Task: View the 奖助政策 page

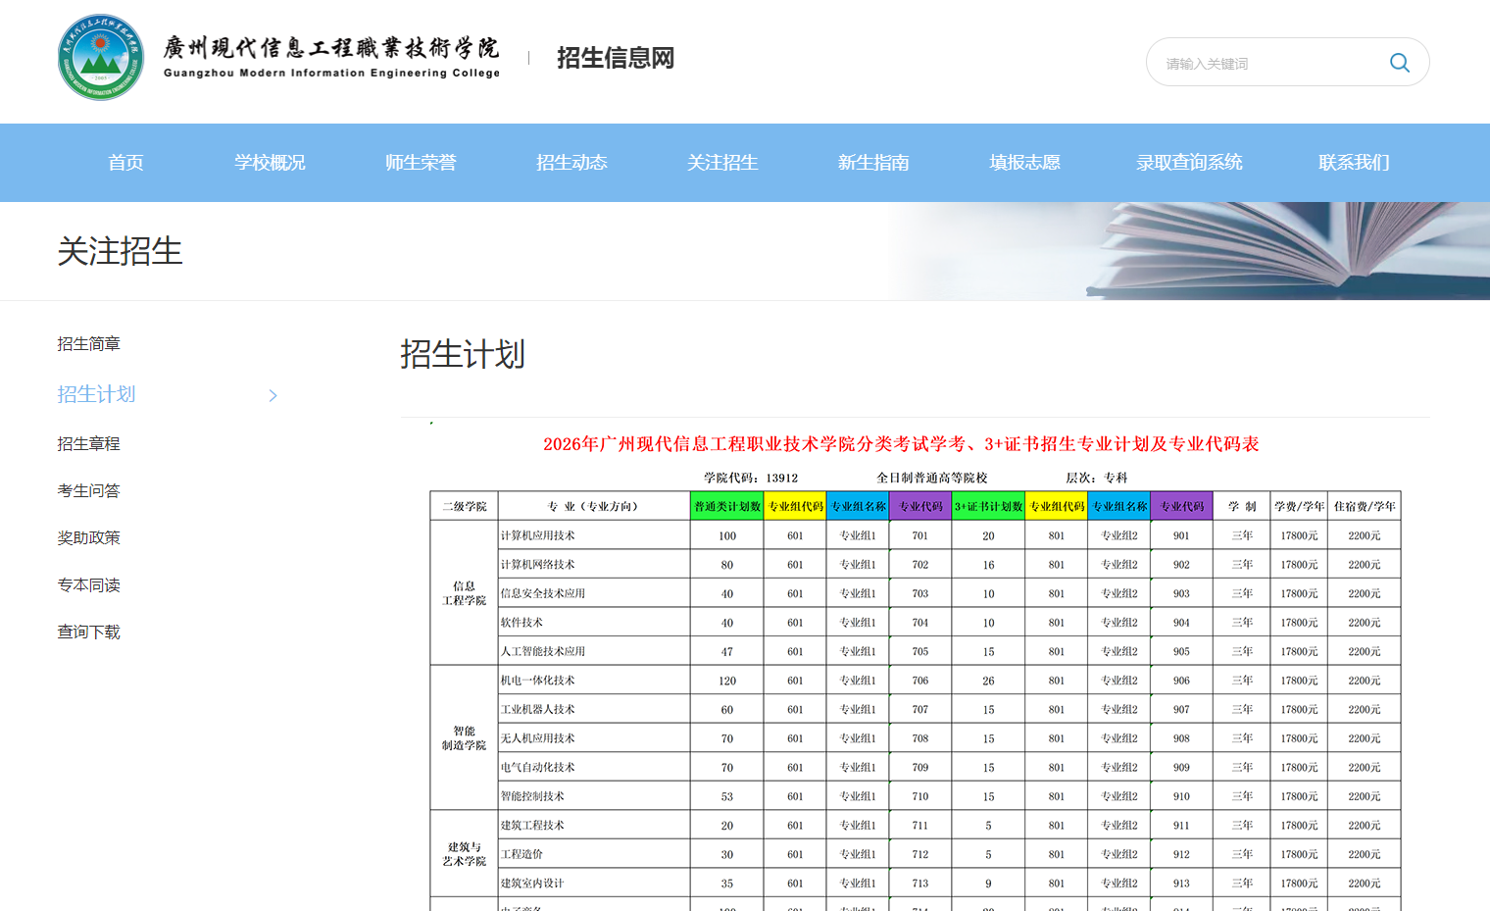Action: [x=88, y=536]
